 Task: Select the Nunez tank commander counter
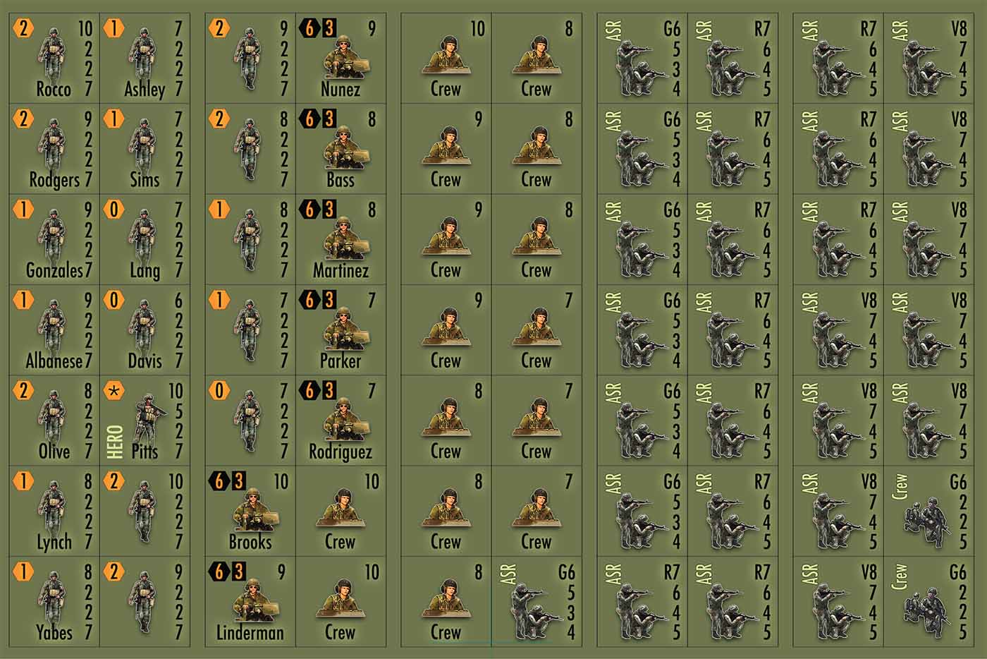[x=341, y=59]
